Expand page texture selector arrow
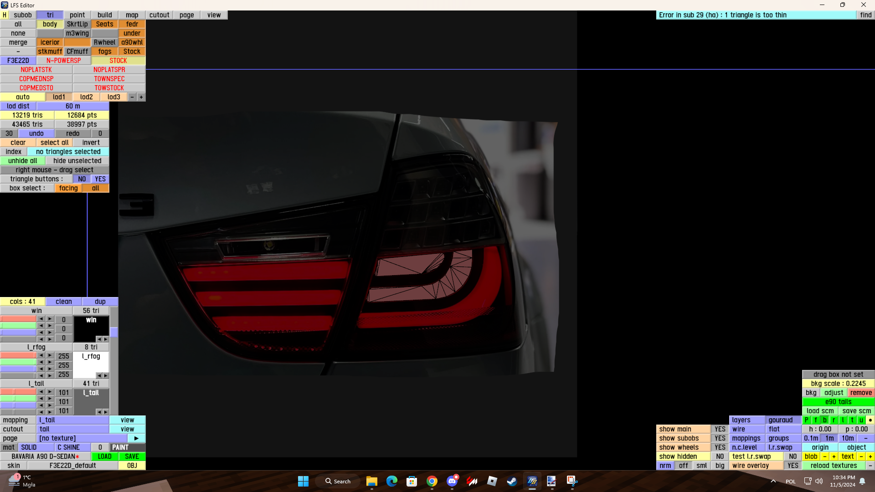 [x=136, y=438]
